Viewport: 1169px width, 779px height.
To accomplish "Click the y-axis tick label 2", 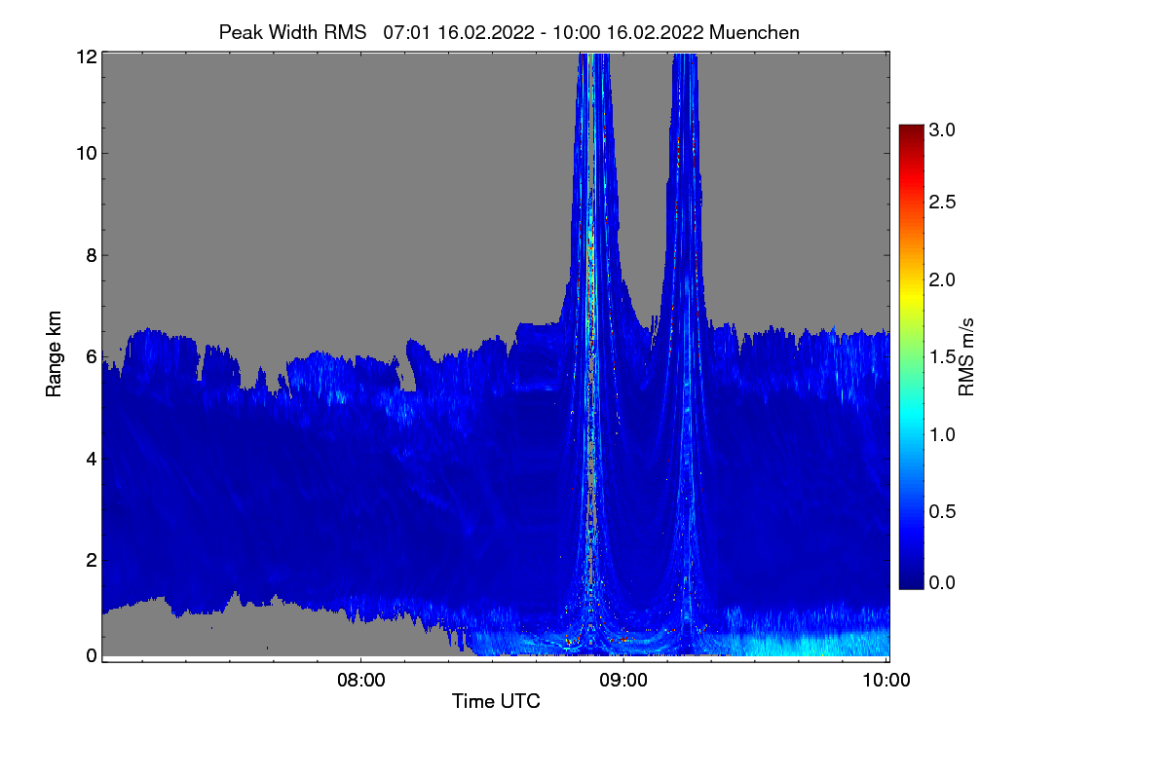I will 91,560.
